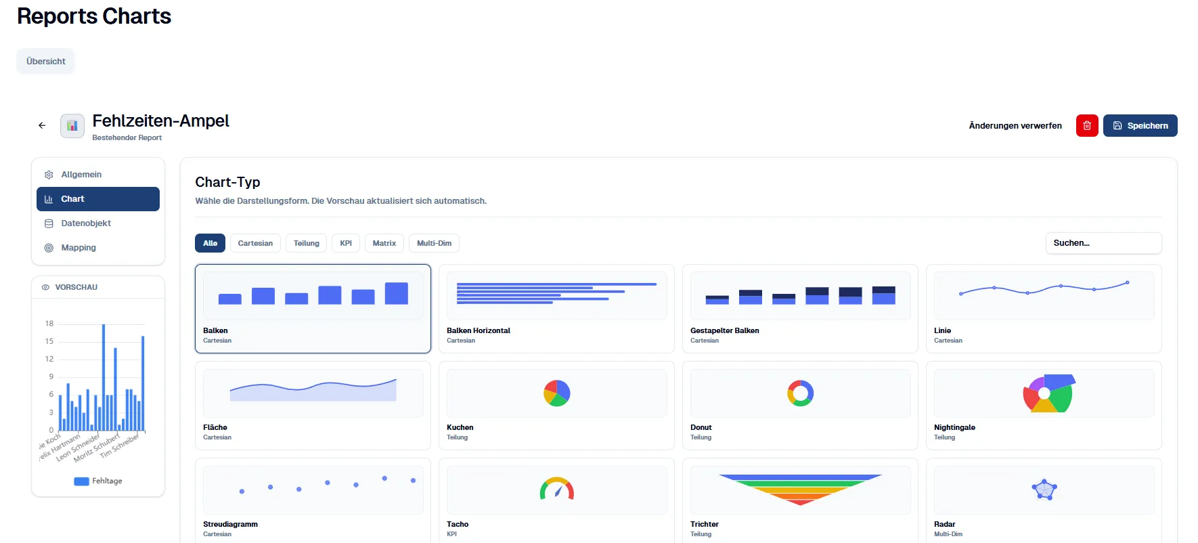Select the Donut chart type
The image size is (1198, 543).
(800, 405)
